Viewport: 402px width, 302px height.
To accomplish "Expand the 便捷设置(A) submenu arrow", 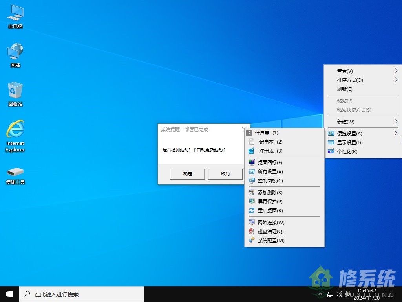I will [x=396, y=133].
